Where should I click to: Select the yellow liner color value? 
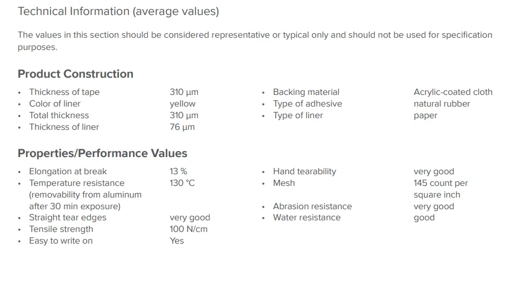tap(183, 104)
